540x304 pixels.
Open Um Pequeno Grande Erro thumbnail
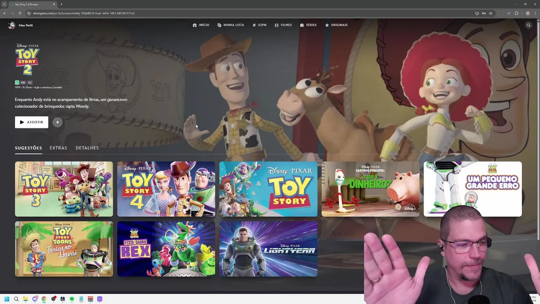(472, 189)
